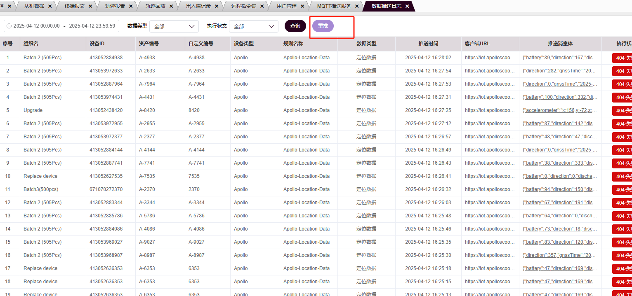Screen dimensions: 632x296
Task: Expand the 执行状态 dropdown
Action: click(253, 26)
